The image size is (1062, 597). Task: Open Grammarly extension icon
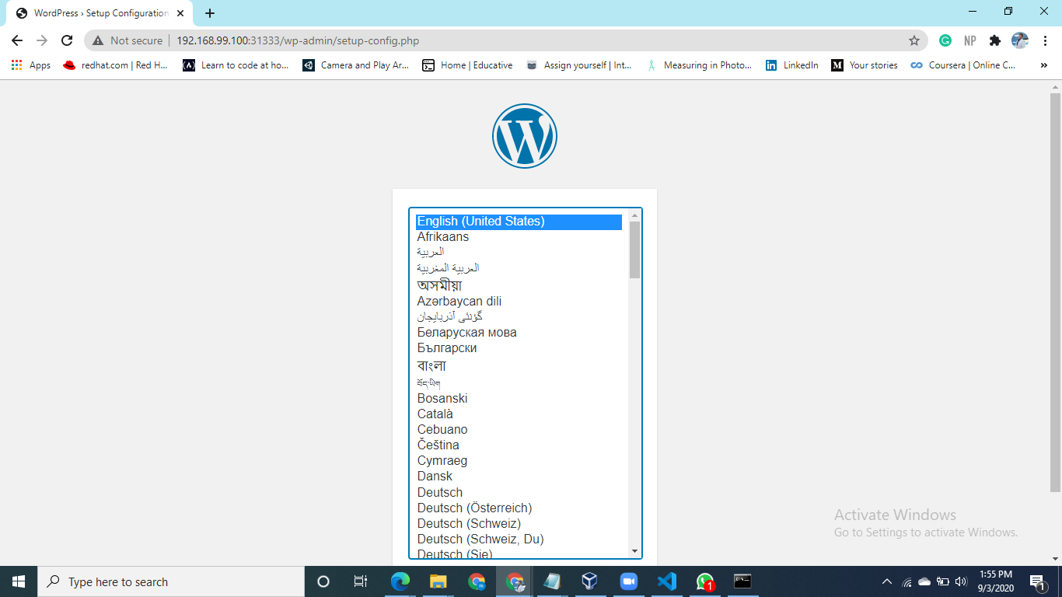[945, 40]
